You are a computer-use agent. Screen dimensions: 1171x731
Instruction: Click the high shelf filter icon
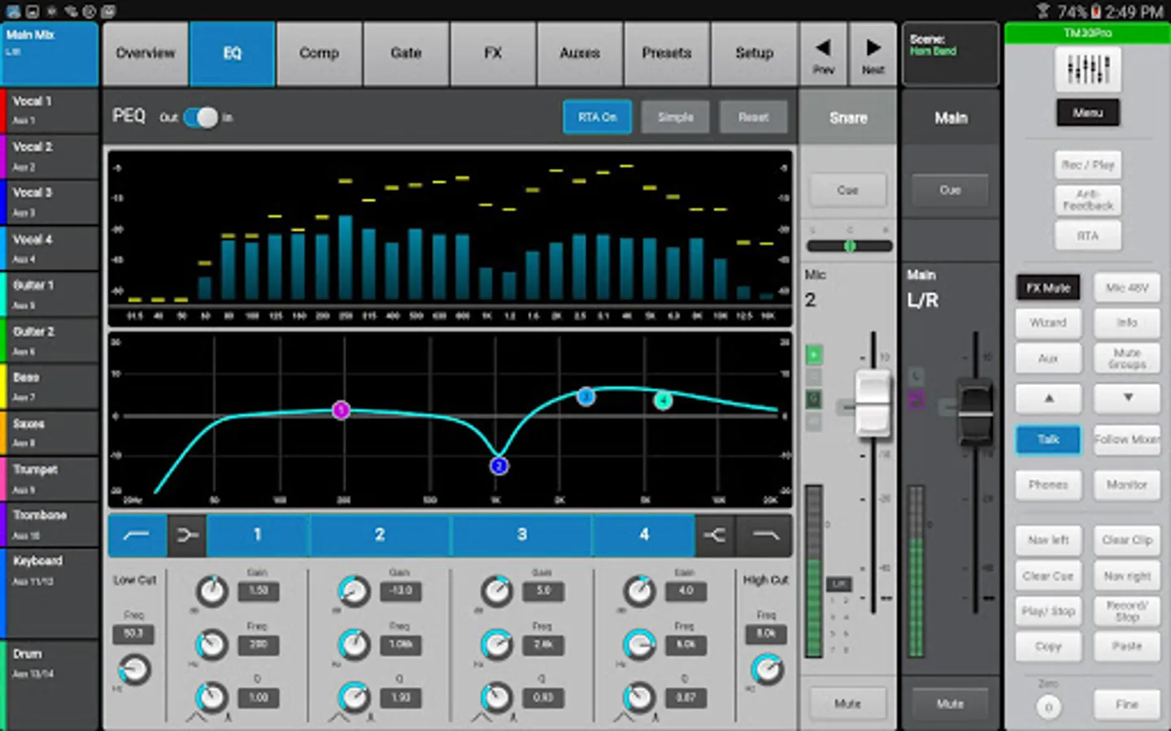pyautogui.click(x=714, y=534)
